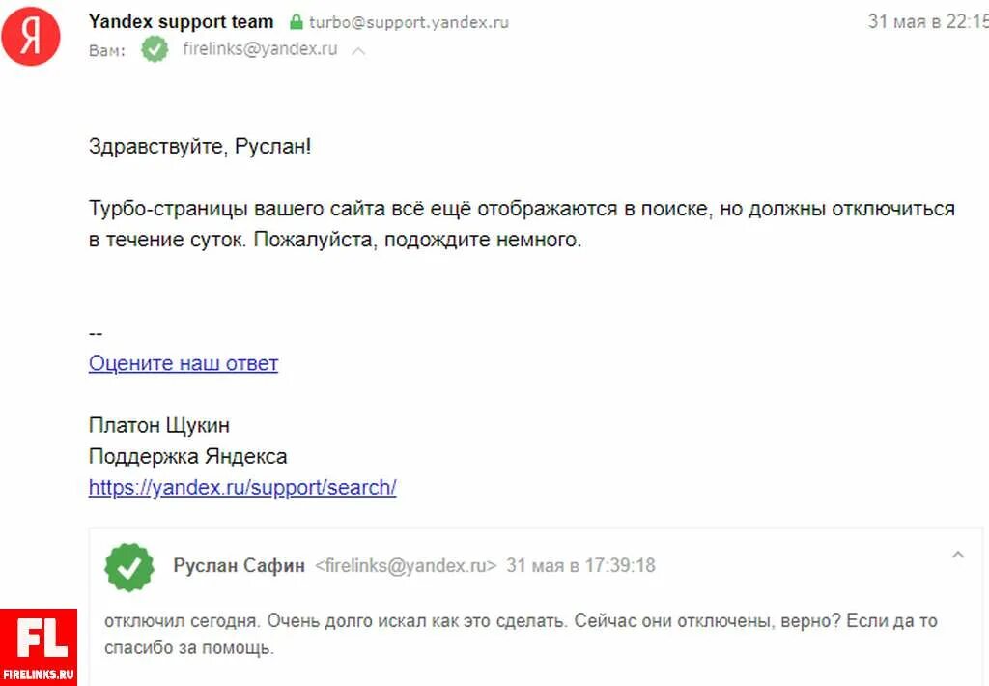The height and width of the screenshot is (686, 989).
Task: Click the green verified badge beside recipient
Action: pyautogui.click(x=155, y=49)
